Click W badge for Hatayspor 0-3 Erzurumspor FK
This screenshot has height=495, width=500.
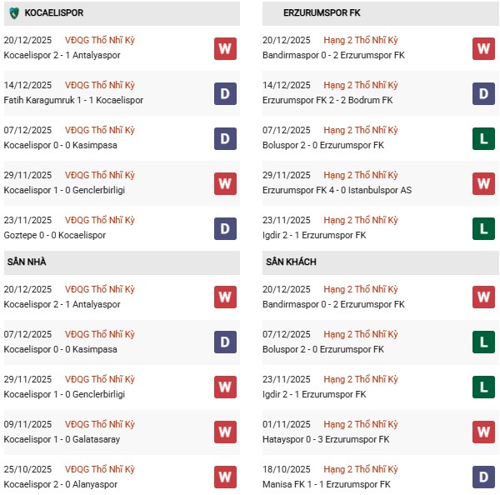tap(484, 432)
